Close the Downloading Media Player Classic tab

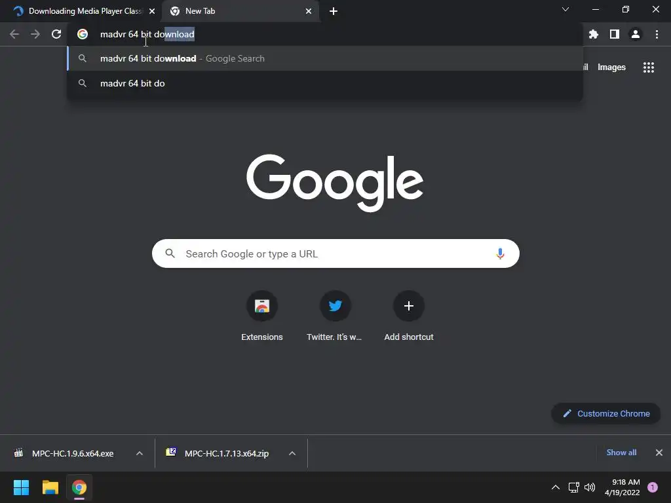click(x=152, y=11)
